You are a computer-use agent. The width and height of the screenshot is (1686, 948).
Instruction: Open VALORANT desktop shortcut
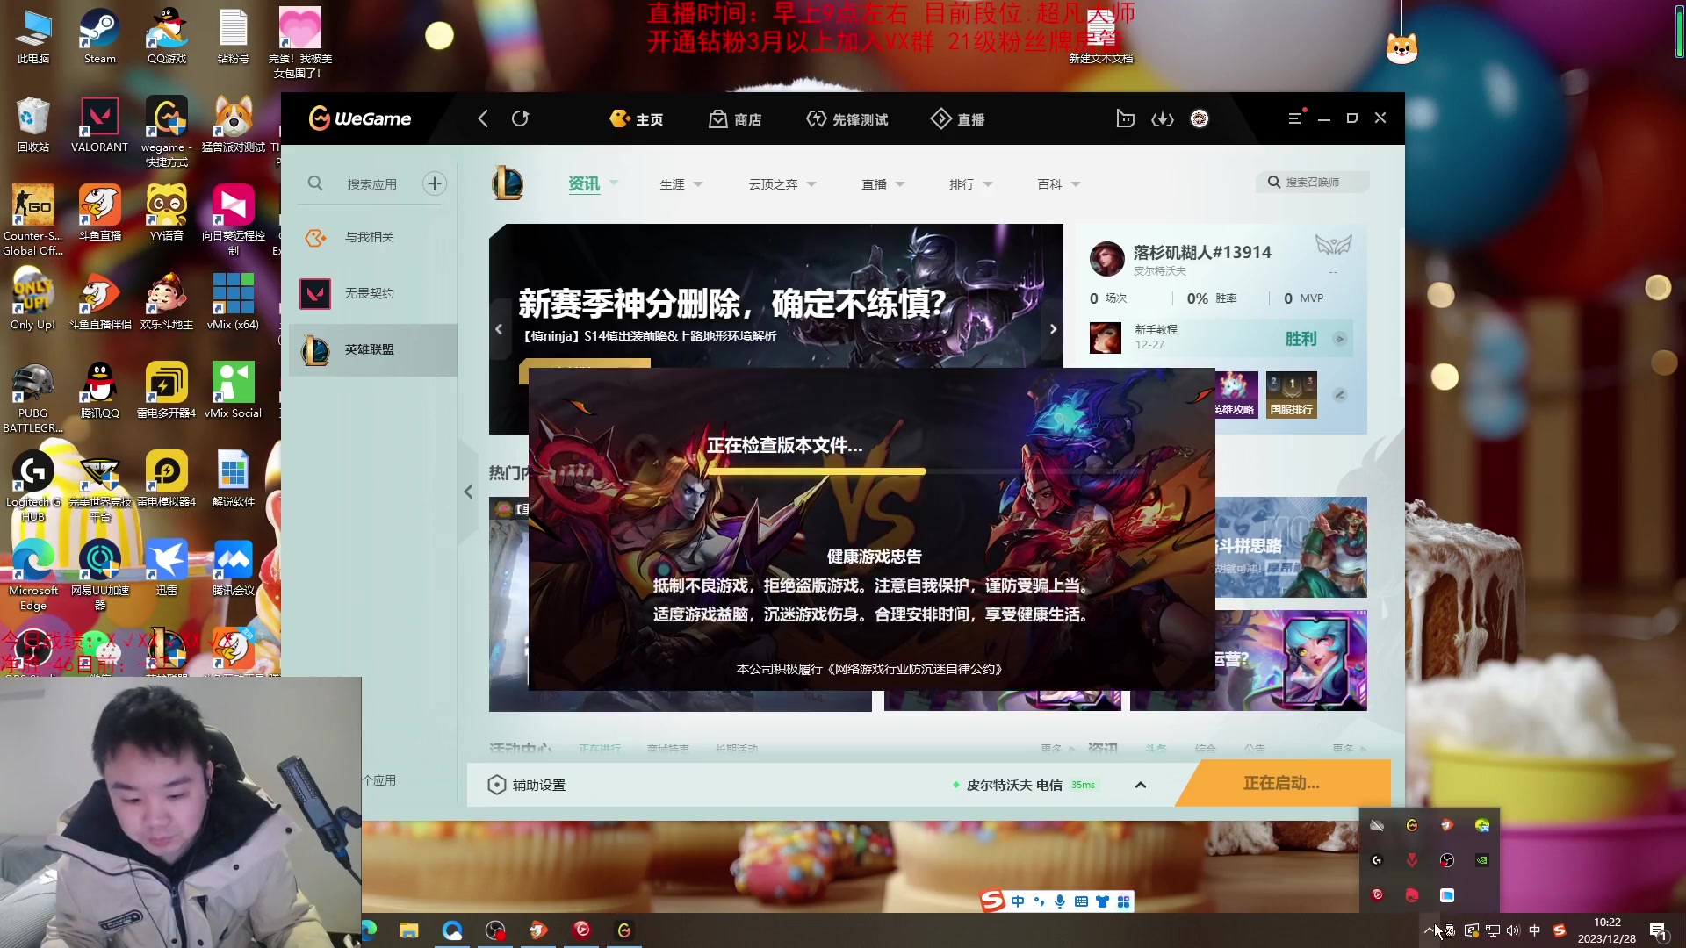click(99, 124)
